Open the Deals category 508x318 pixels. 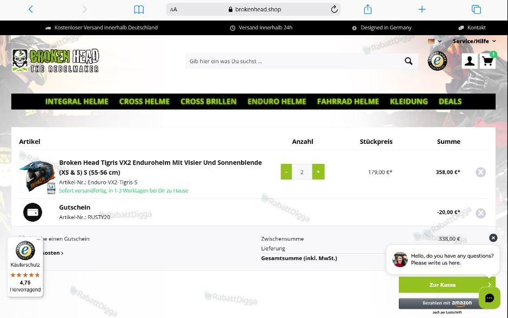tap(450, 102)
